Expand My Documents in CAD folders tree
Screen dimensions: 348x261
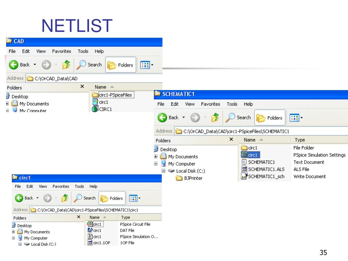(x=7, y=104)
